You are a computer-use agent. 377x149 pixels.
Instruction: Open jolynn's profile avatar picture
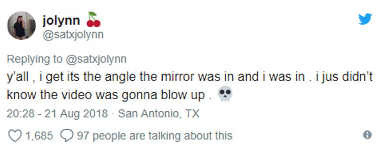point(22,25)
